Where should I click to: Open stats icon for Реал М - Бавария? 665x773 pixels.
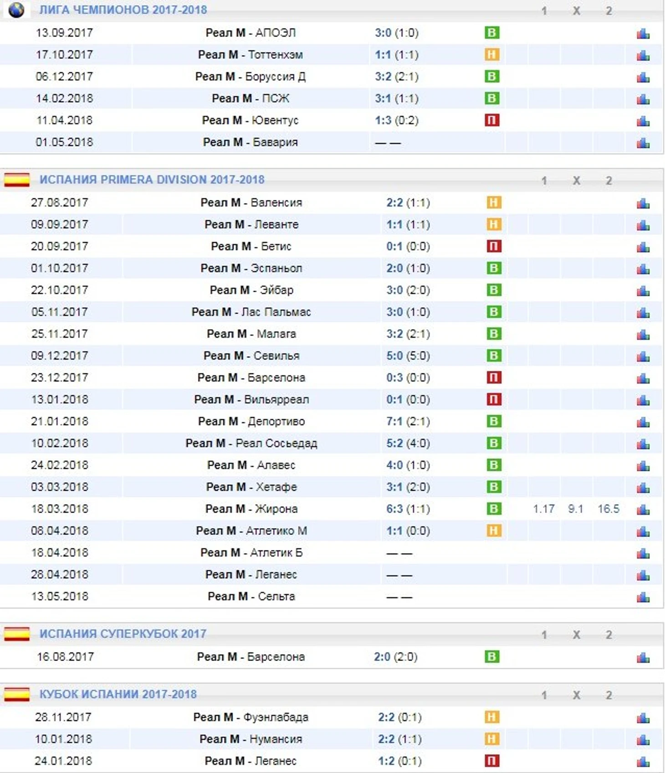[643, 142]
